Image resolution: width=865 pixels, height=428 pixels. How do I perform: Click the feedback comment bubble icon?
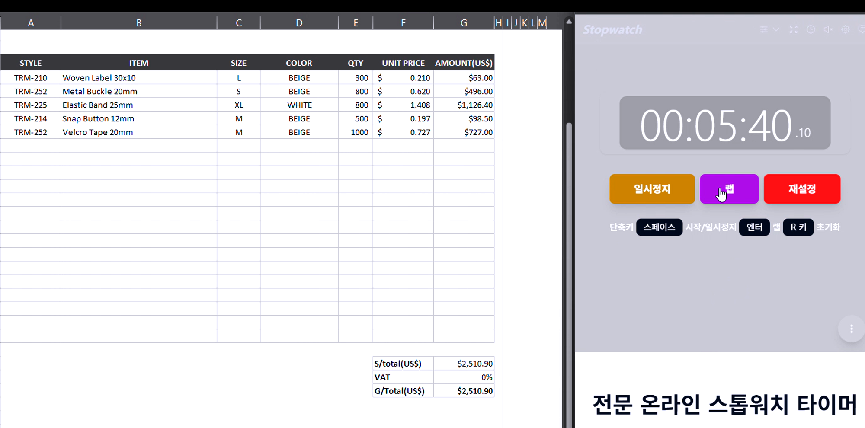coord(861,29)
